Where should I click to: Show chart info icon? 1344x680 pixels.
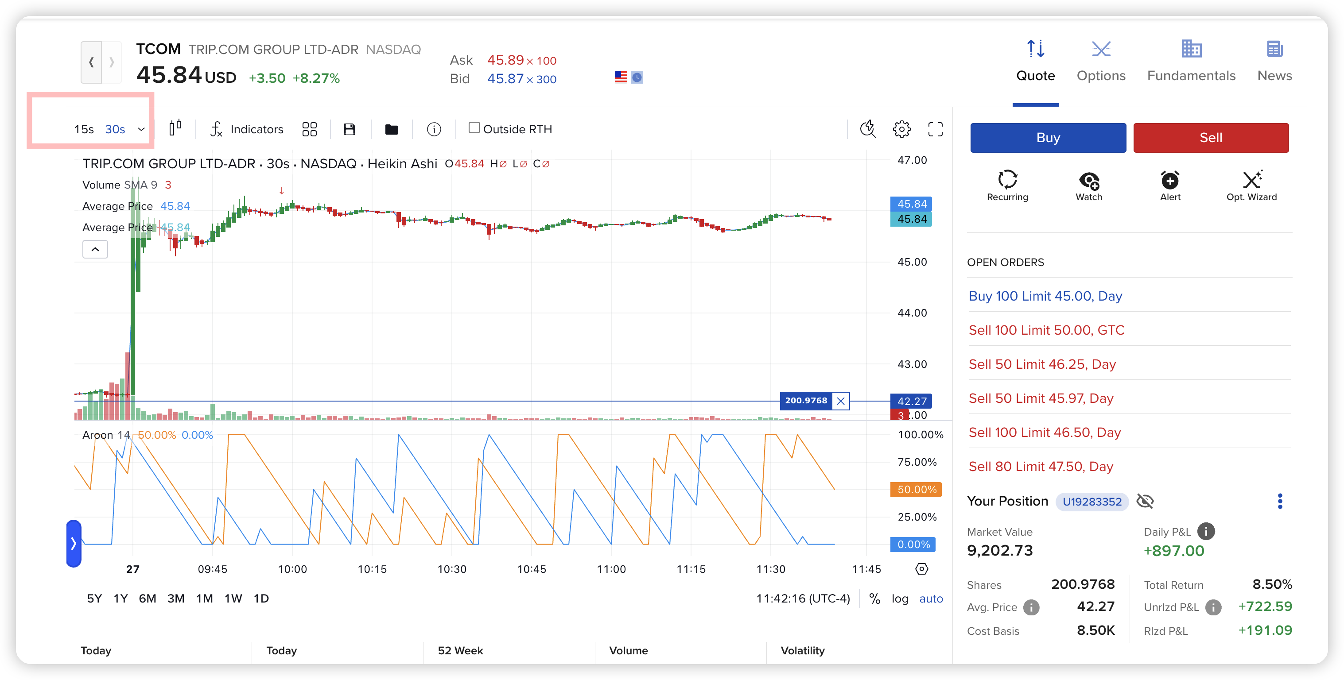[x=434, y=129]
